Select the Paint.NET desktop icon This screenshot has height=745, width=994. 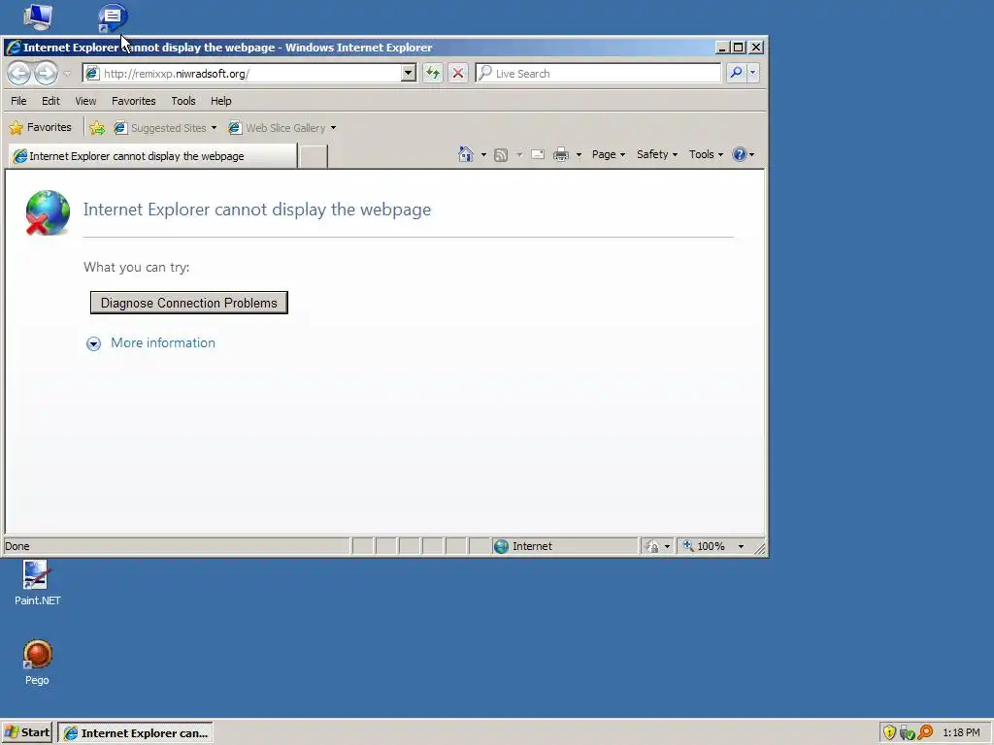pos(37,583)
